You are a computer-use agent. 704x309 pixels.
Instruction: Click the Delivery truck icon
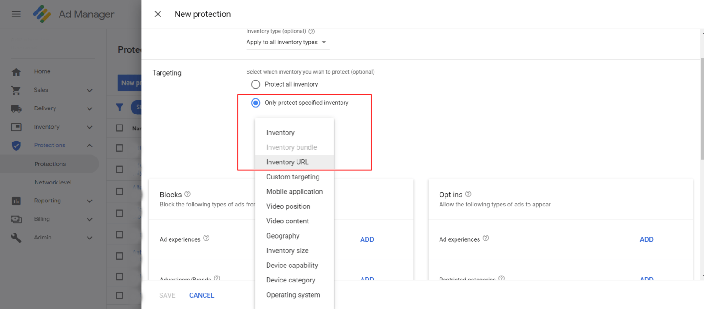[x=16, y=108]
